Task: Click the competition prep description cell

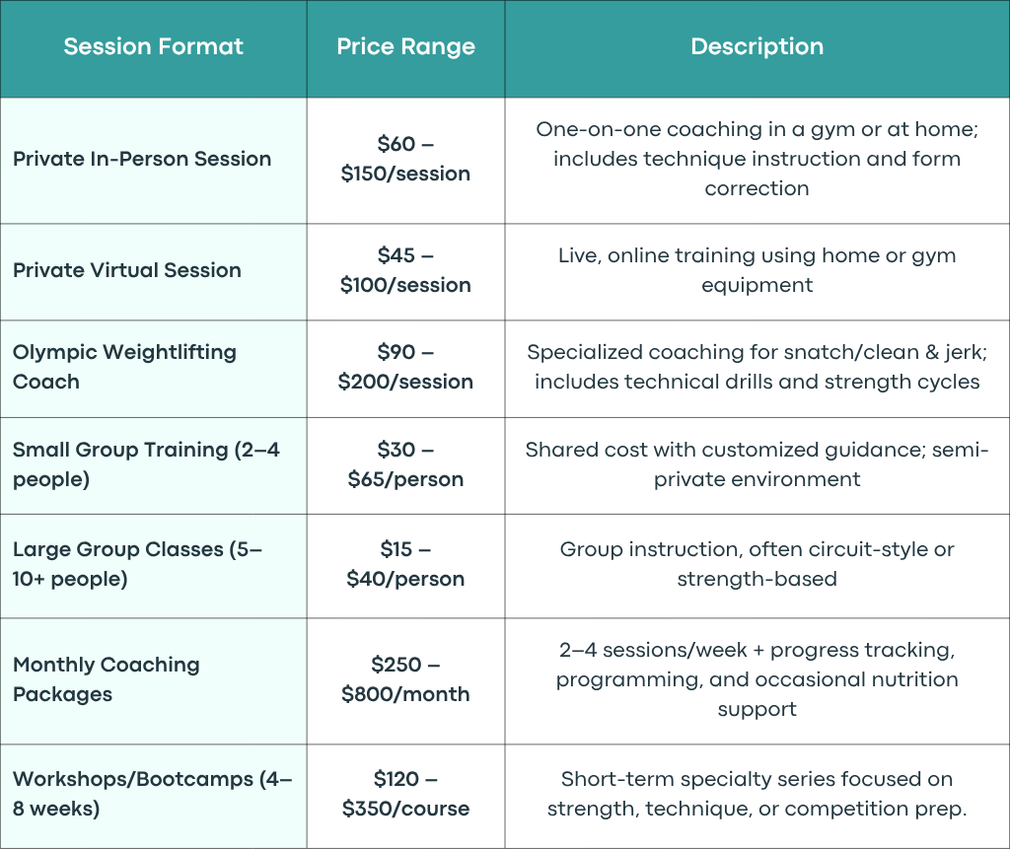Action: (x=757, y=796)
